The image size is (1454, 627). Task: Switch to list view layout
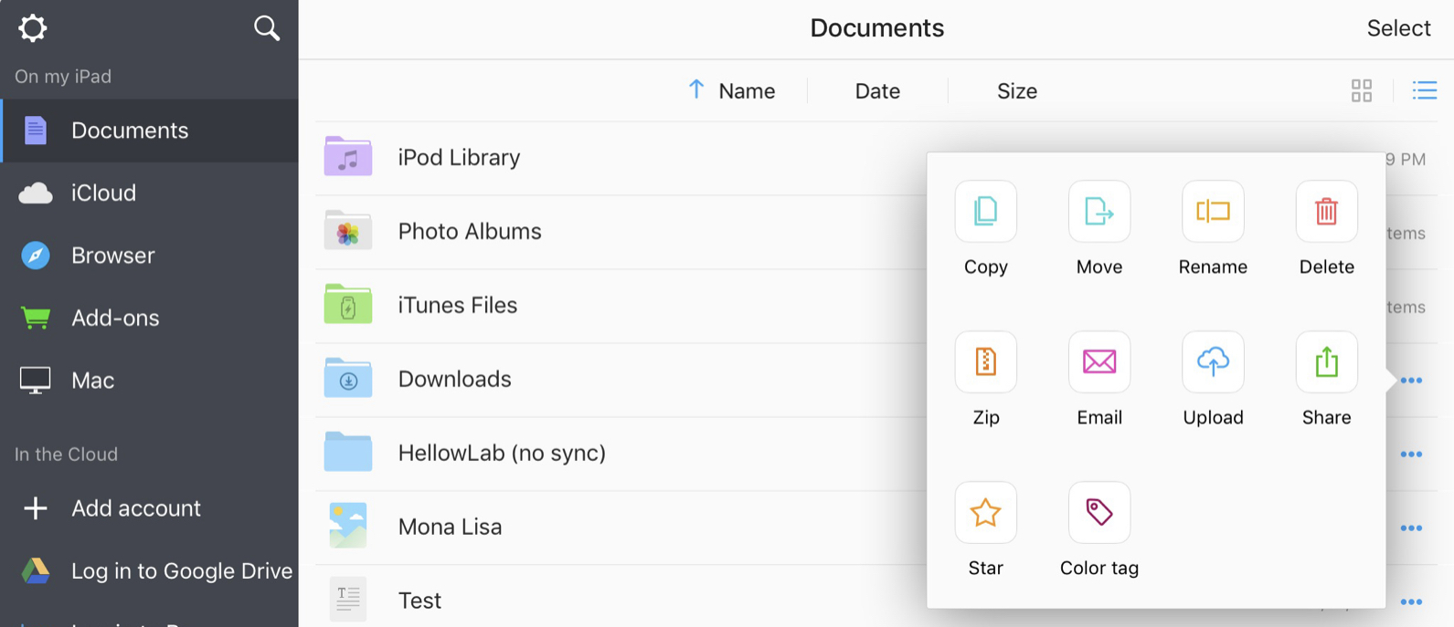tap(1424, 90)
